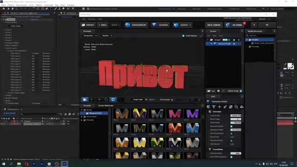Select the move tool below preview
This screenshot has height=167, width=297.
99,100
